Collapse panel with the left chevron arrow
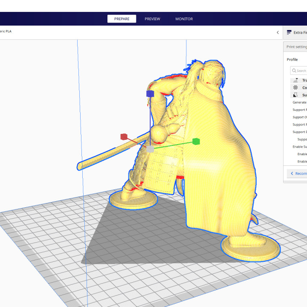Screen dimensions: 307x307 (278, 32)
